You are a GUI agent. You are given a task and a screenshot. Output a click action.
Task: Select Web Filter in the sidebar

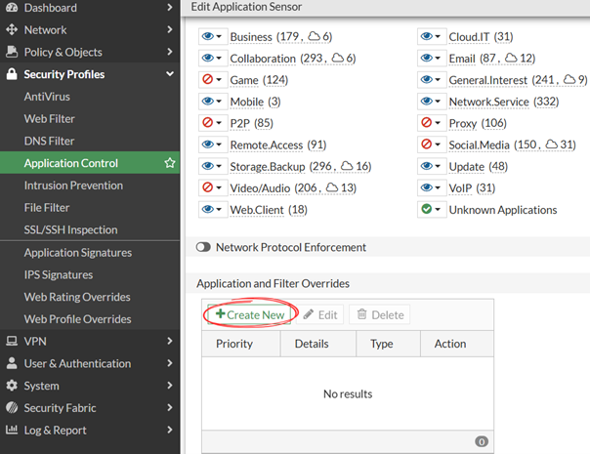50,118
